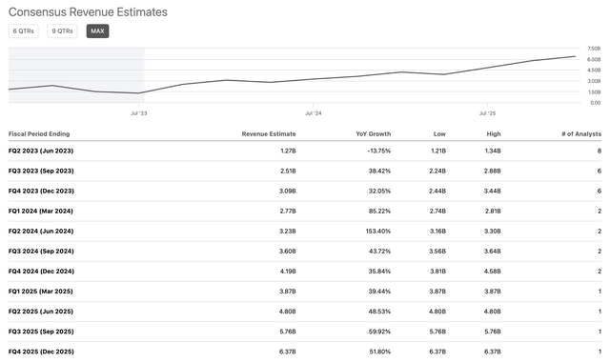This screenshot has height=363, width=610.
Task: Click the 1.34B high estimate value
Action: [x=493, y=151]
